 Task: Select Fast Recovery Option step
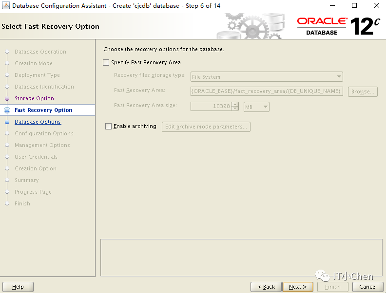point(43,110)
